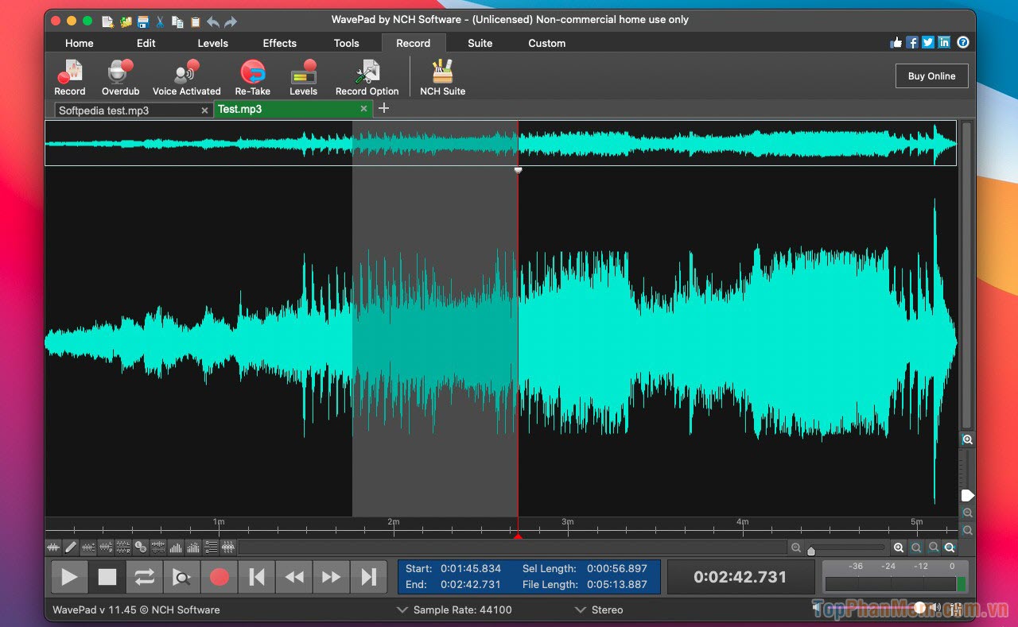Image resolution: width=1018 pixels, height=627 pixels.
Task: Open the recording Levels tool
Action: (303, 78)
